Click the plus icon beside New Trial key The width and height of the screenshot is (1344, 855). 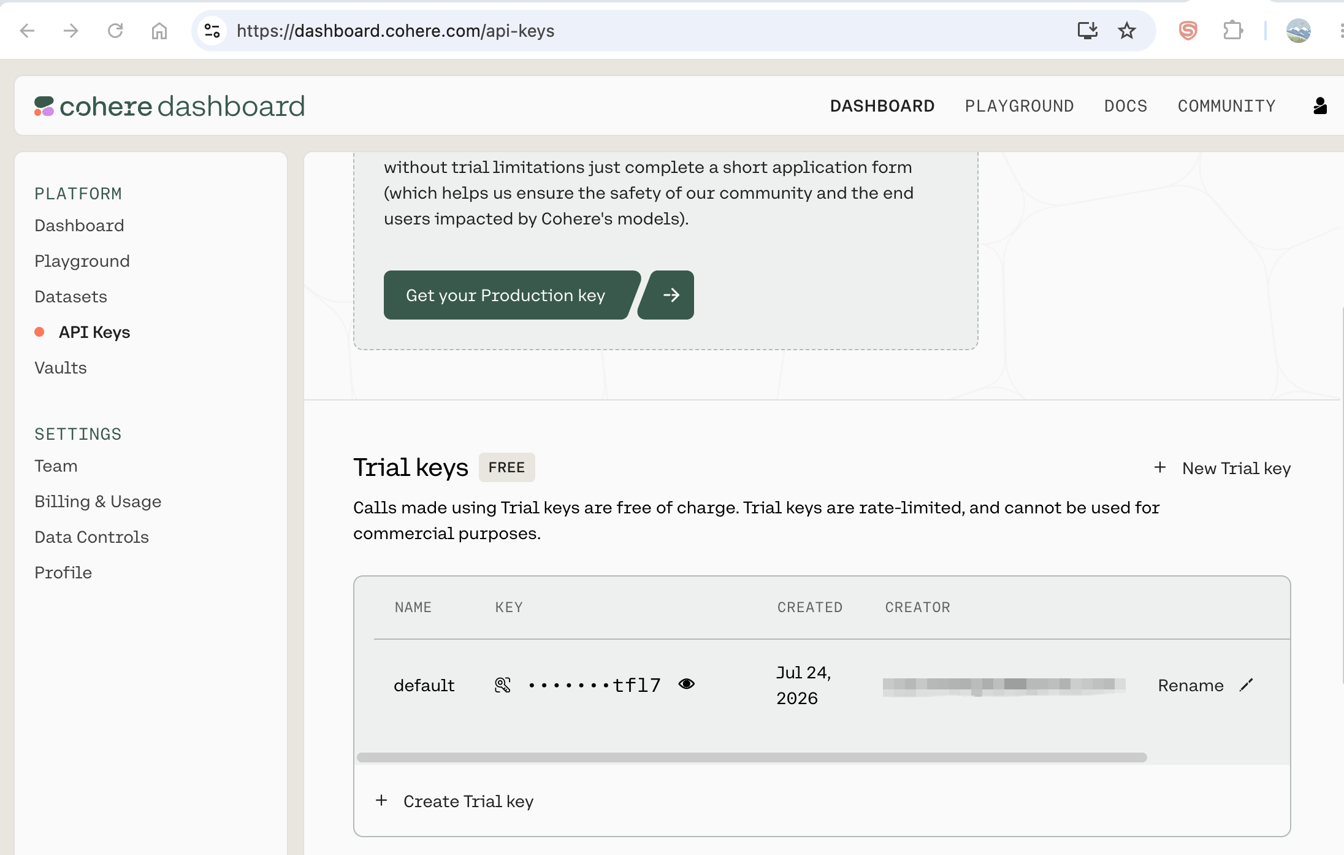pos(1160,468)
